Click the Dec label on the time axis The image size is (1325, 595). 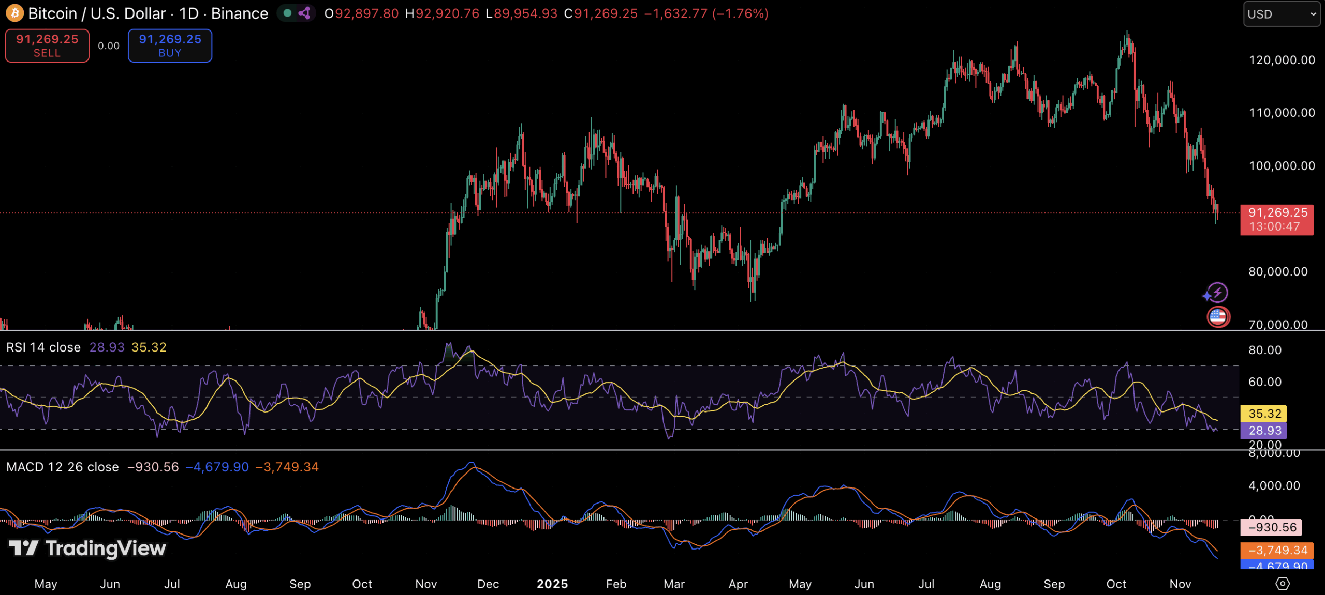(488, 584)
